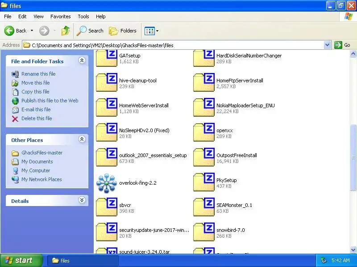Viewport: 357px width, 267px height.
Task: Expand the Details panel
Action: point(82,200)
